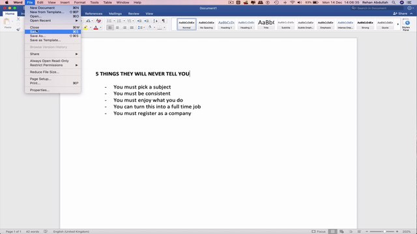The image size is (417, 234).
Task: Select Always Open Read-Only option
Action: [53, 60]
